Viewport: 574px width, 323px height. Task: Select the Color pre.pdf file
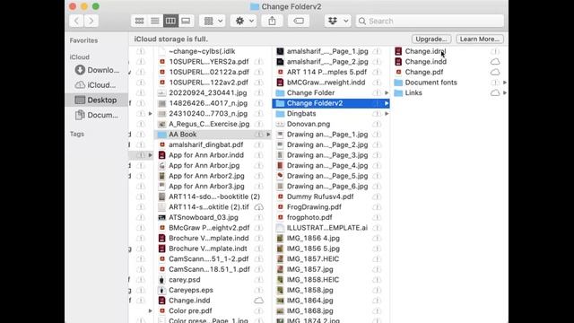(x=190, y=310)
